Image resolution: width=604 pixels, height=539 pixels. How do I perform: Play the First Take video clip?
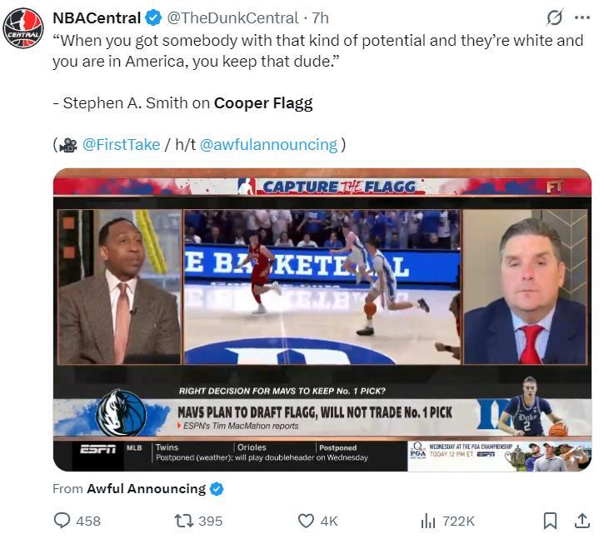point(322,321)
